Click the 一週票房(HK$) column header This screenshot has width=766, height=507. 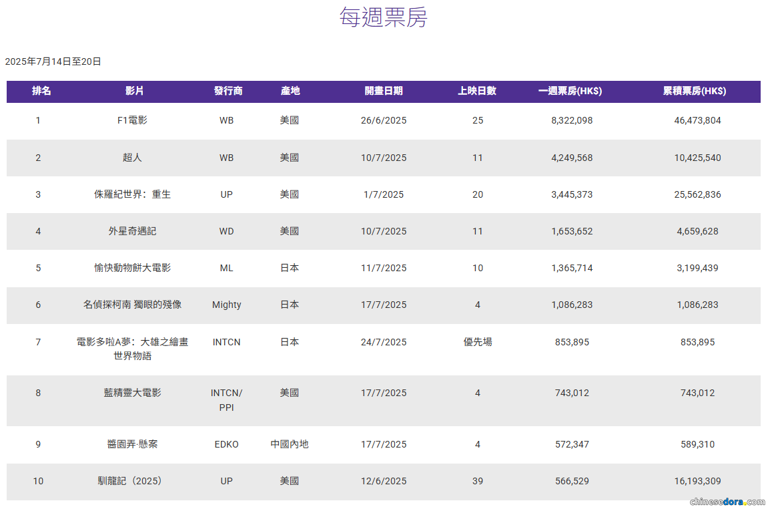(x=570, y=91)
